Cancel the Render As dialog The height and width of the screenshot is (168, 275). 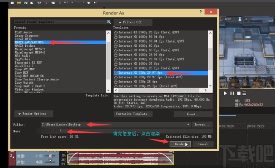point(203,144)
